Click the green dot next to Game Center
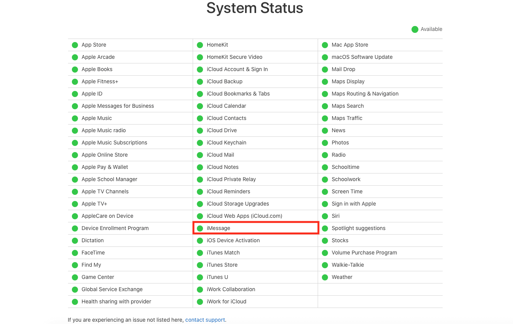This screenshot has height=324, width=513. pos(75,277)
